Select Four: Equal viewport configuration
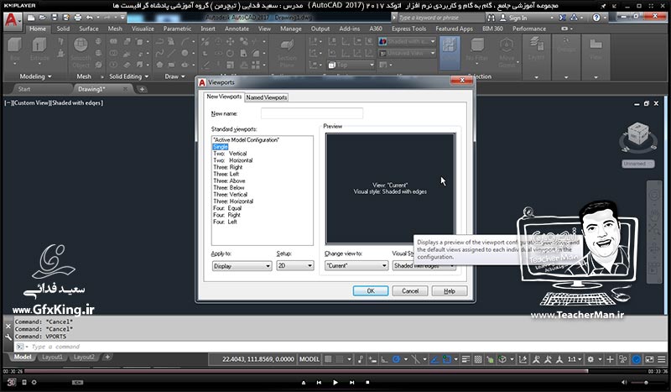 227,208
